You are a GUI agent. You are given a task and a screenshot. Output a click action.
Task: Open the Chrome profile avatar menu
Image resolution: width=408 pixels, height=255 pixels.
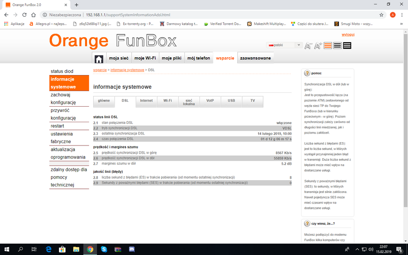point(392,15)
